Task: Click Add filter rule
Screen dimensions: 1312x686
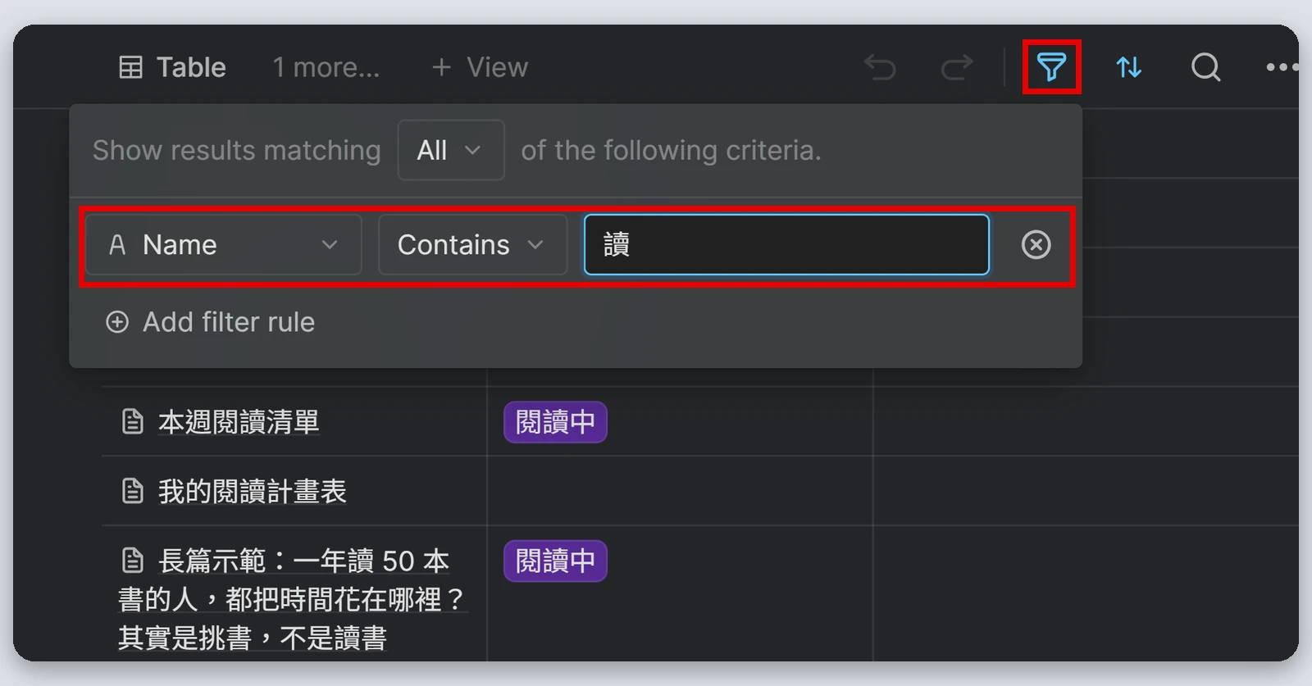Action: [210, 322]
